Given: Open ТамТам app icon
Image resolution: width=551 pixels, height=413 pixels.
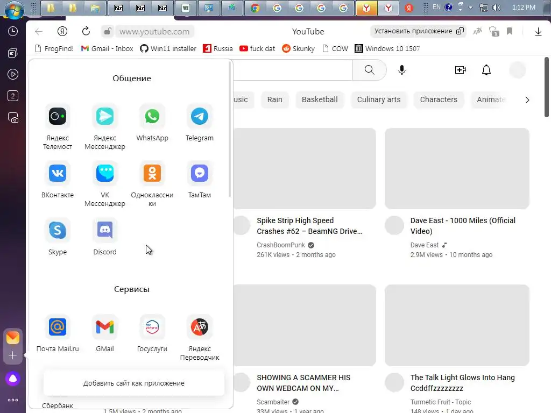Looking at the screenshot, I should pos(199,173).
